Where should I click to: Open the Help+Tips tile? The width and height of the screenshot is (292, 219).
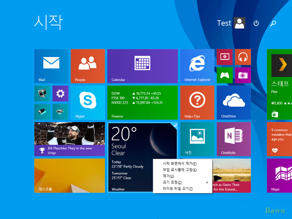click(197, 102)
